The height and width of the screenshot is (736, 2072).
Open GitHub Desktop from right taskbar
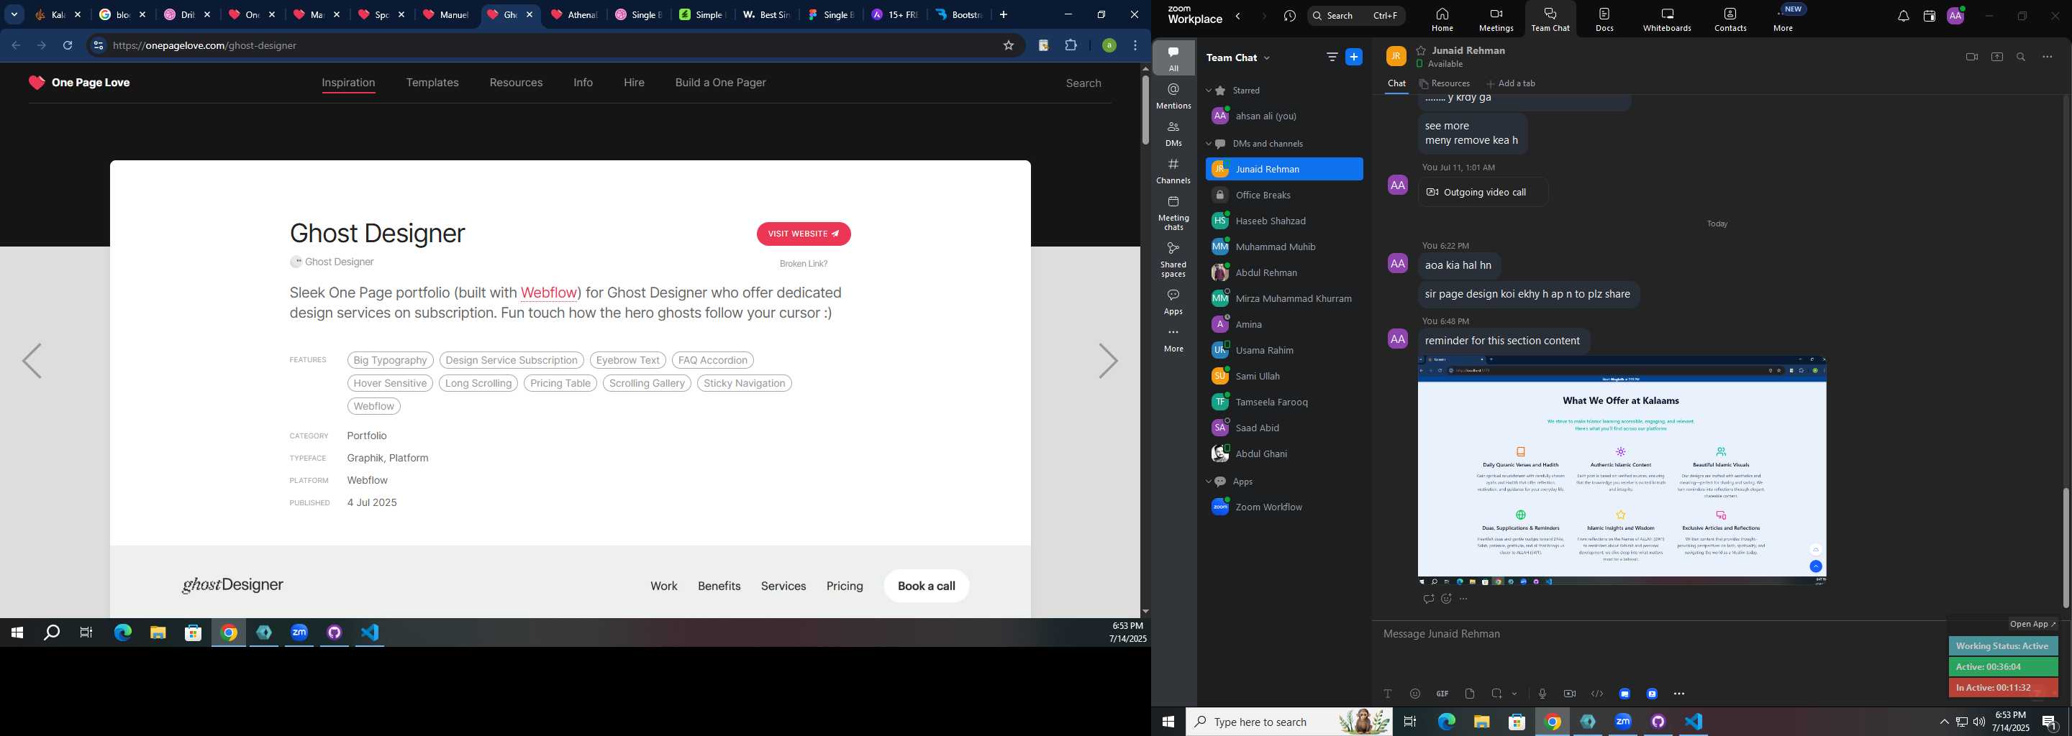[1658, 722]
